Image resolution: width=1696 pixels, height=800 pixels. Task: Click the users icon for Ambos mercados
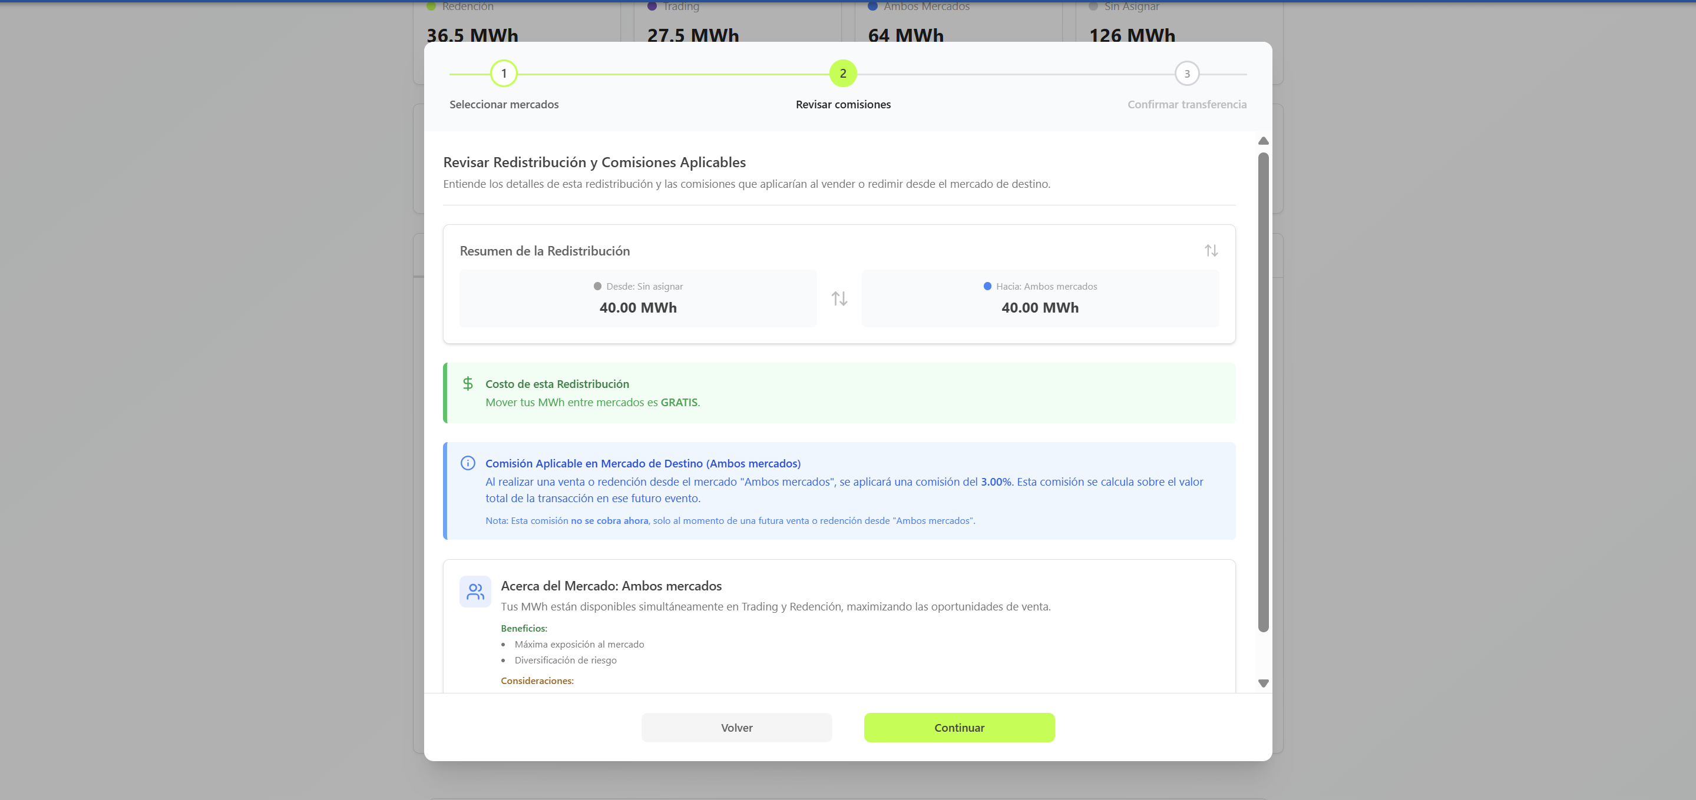pos(475,592)
